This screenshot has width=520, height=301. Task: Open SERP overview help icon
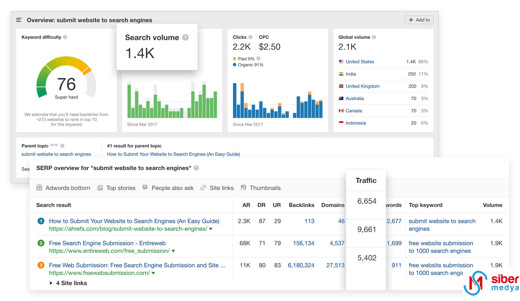click(x=196, y=168)
